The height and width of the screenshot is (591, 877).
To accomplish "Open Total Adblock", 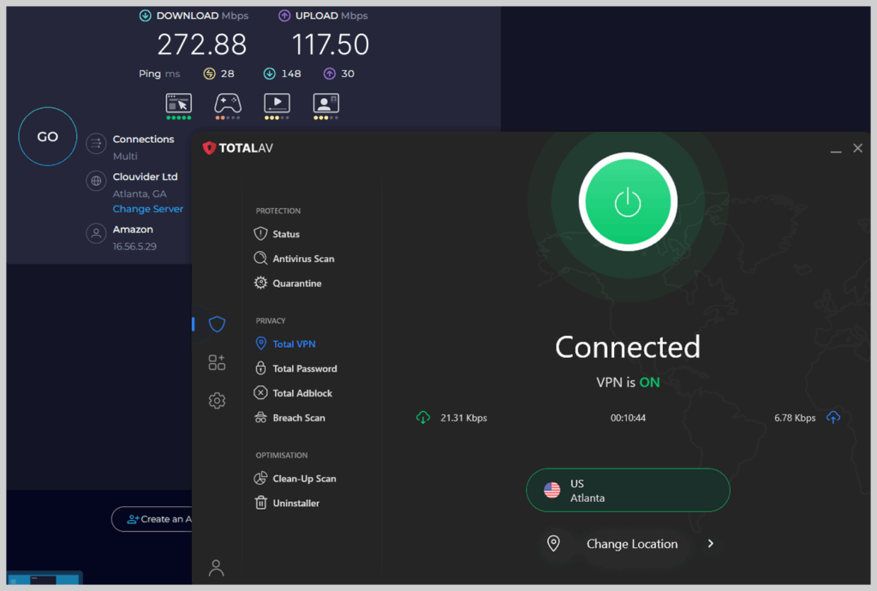I will click(x=293, y=392).
